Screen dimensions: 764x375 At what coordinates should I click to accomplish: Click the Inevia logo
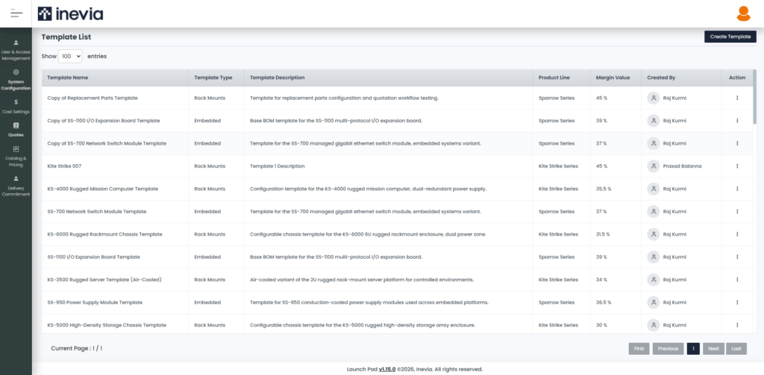coord(71,13)
